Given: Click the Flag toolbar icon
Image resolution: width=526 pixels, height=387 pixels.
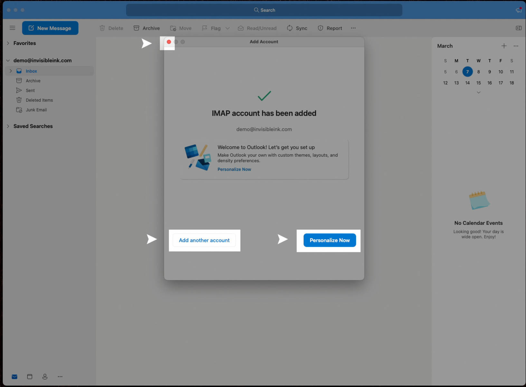Looking at the screenshot, I should click(205, 28).
